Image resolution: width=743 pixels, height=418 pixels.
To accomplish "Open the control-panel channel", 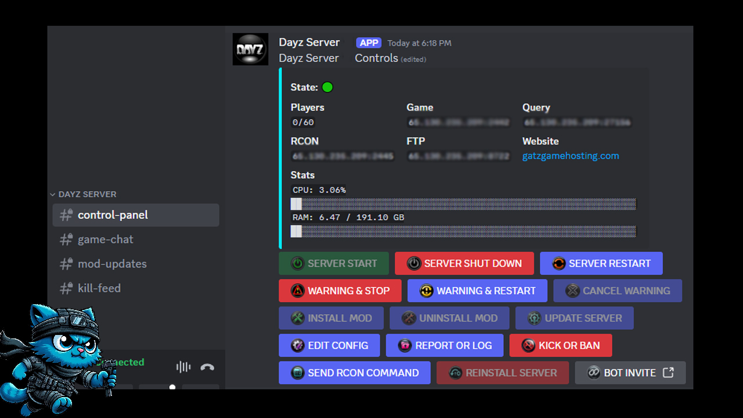I will click(136, 215).
